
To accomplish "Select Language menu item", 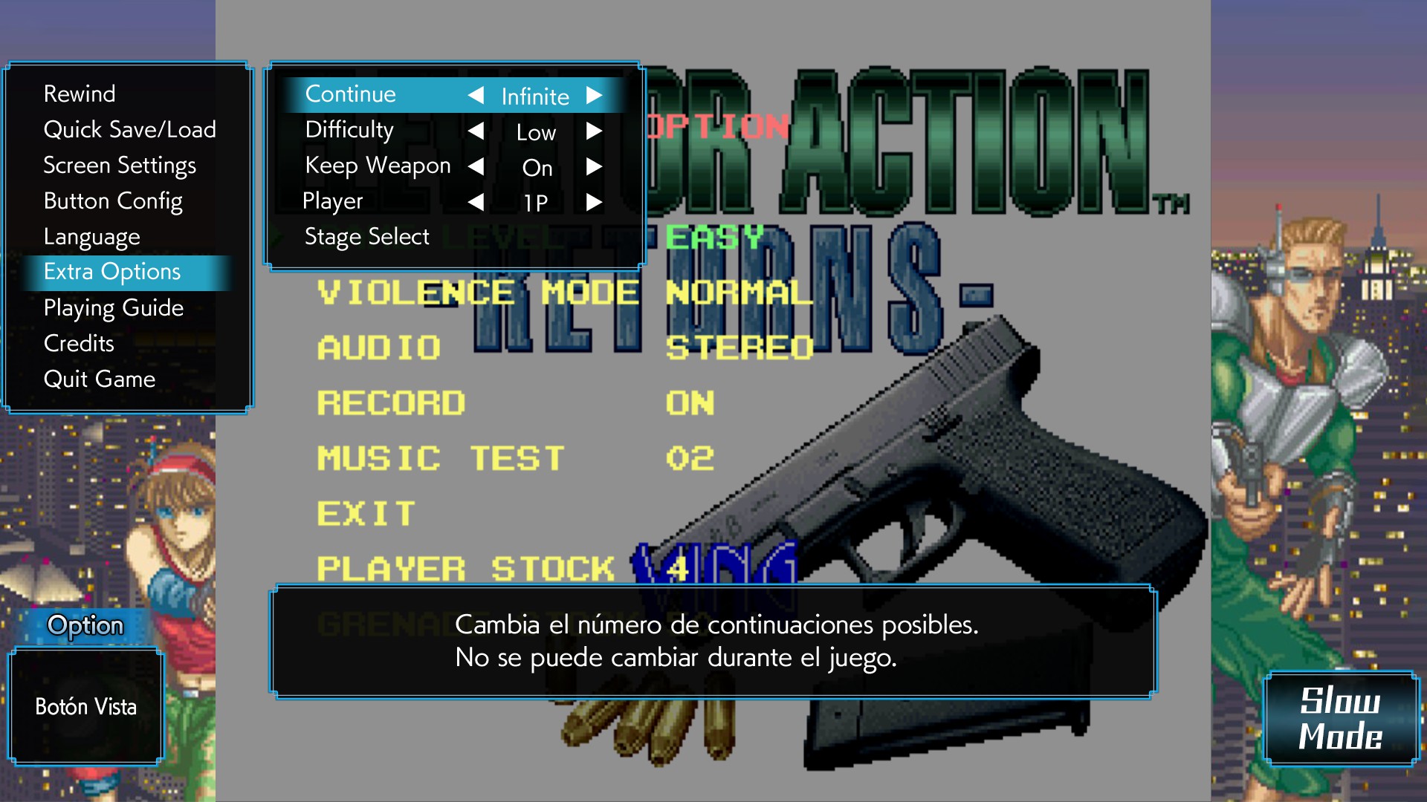I will [x=92, y=236].
